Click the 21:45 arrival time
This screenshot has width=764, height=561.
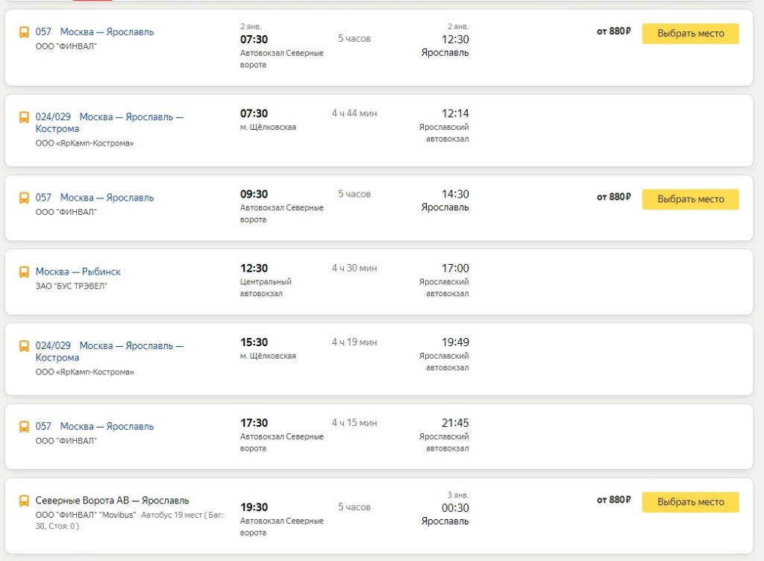pos(455,423)
